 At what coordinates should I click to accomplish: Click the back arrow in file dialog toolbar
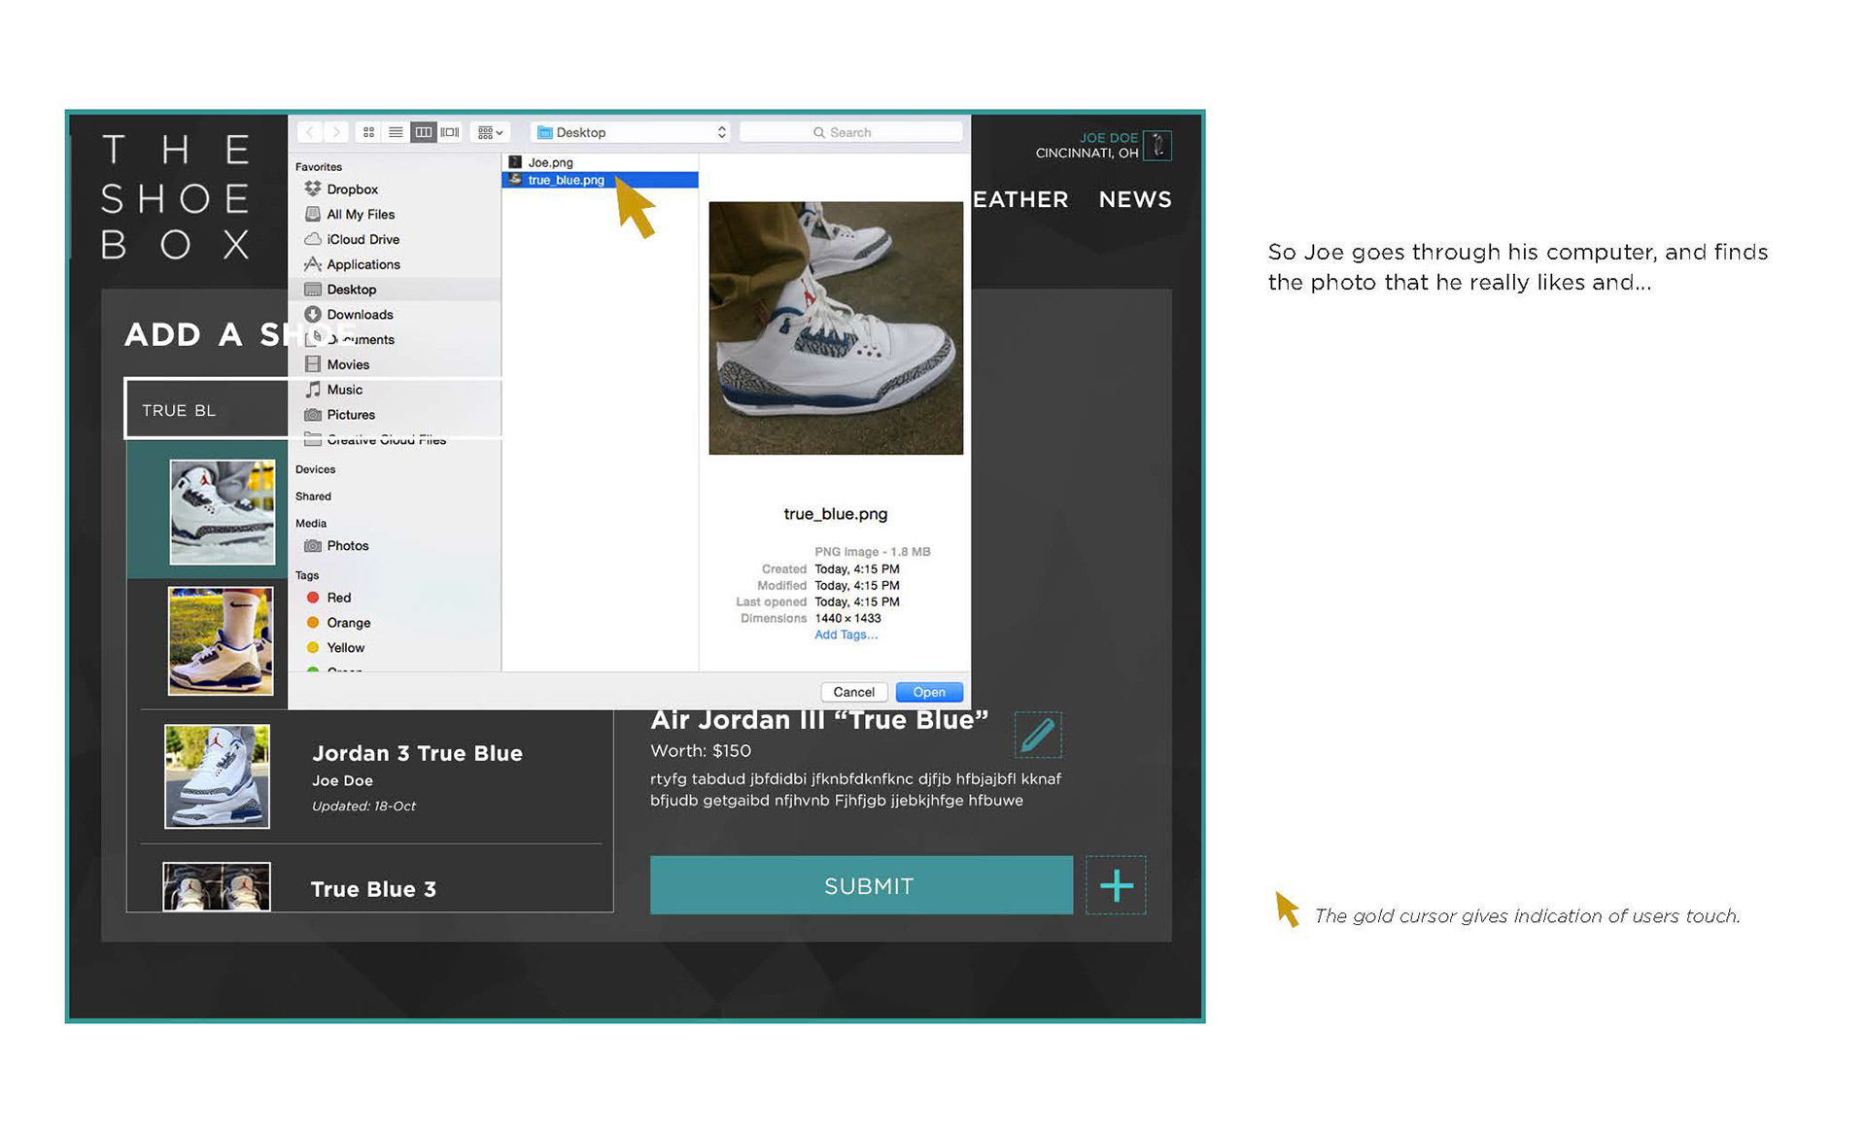tap(310, 132)
